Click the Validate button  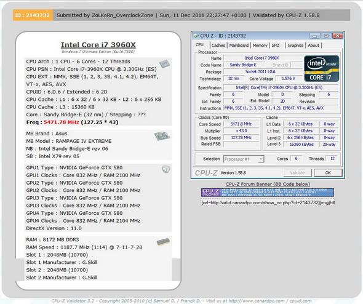297,173
